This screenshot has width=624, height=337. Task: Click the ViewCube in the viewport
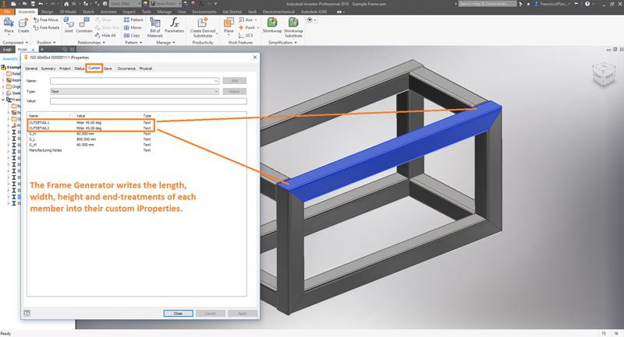pos(604,74)
